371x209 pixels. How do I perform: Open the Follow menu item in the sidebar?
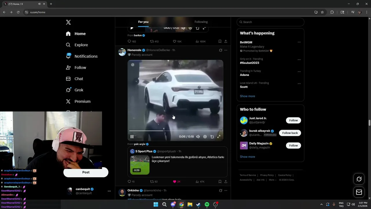pos(76,67)
